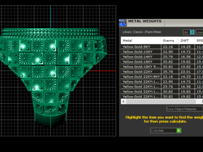
Task: Click the 23.01 DWT cell
Action: [x=187, y=72]
